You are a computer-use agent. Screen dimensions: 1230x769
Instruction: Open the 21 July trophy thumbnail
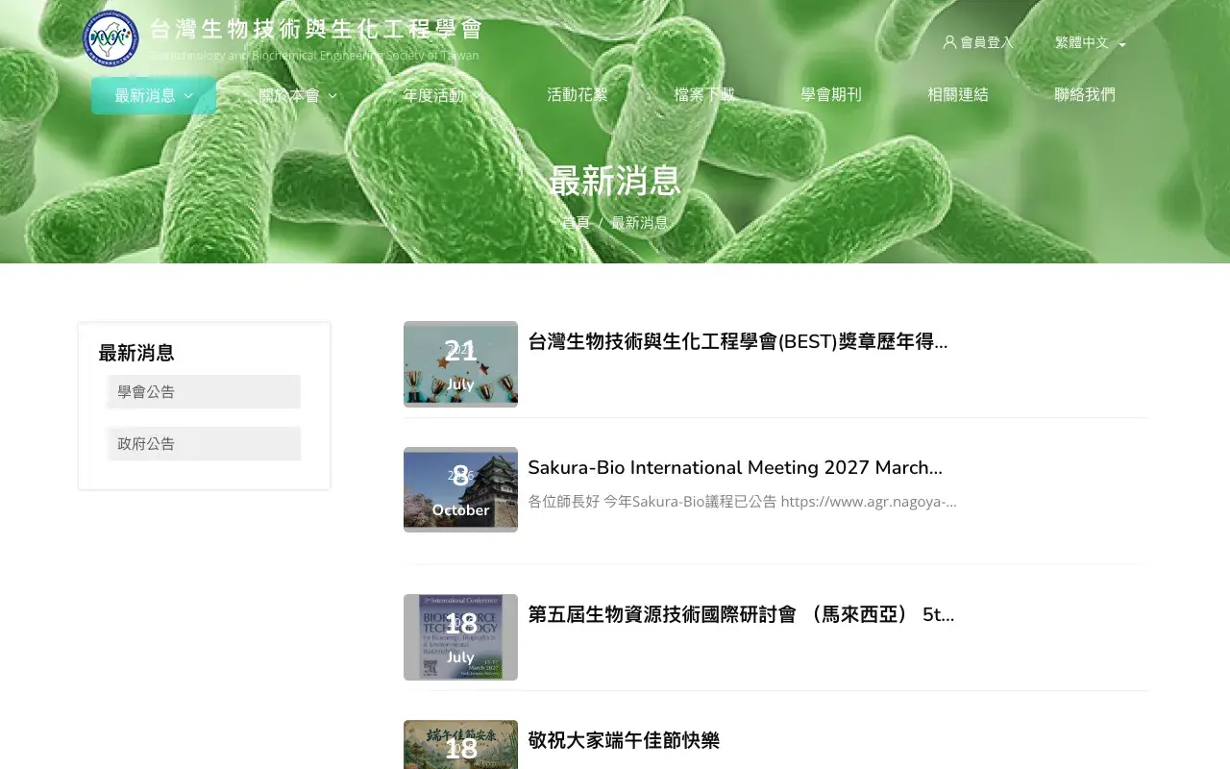click(460, 364)
